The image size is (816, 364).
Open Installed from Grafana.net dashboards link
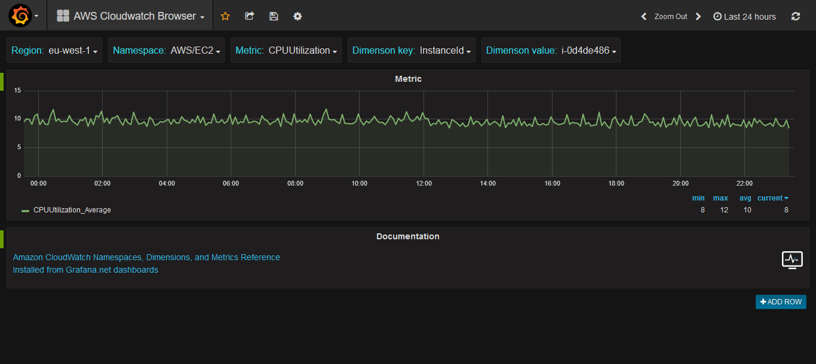[x=85, y=270]
